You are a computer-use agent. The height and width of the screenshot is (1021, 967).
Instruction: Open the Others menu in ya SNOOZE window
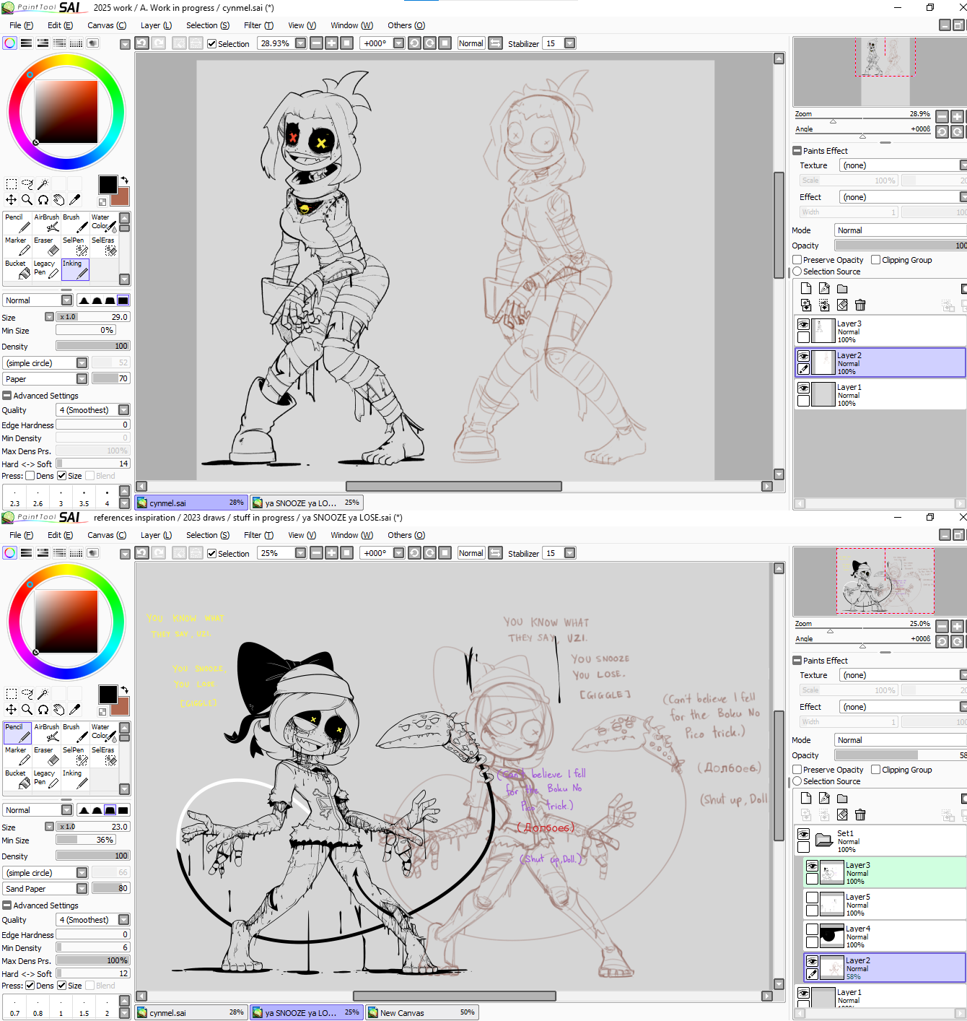tap(406, 535)
